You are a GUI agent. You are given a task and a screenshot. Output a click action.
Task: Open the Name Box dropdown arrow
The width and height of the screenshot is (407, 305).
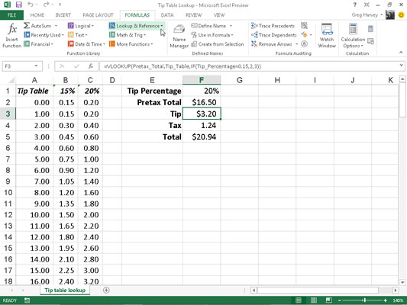(36, 66)
